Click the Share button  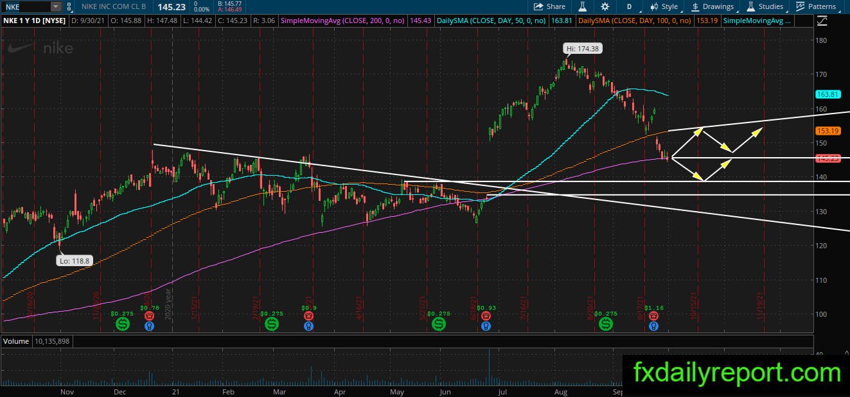click(x=549, y=6)
